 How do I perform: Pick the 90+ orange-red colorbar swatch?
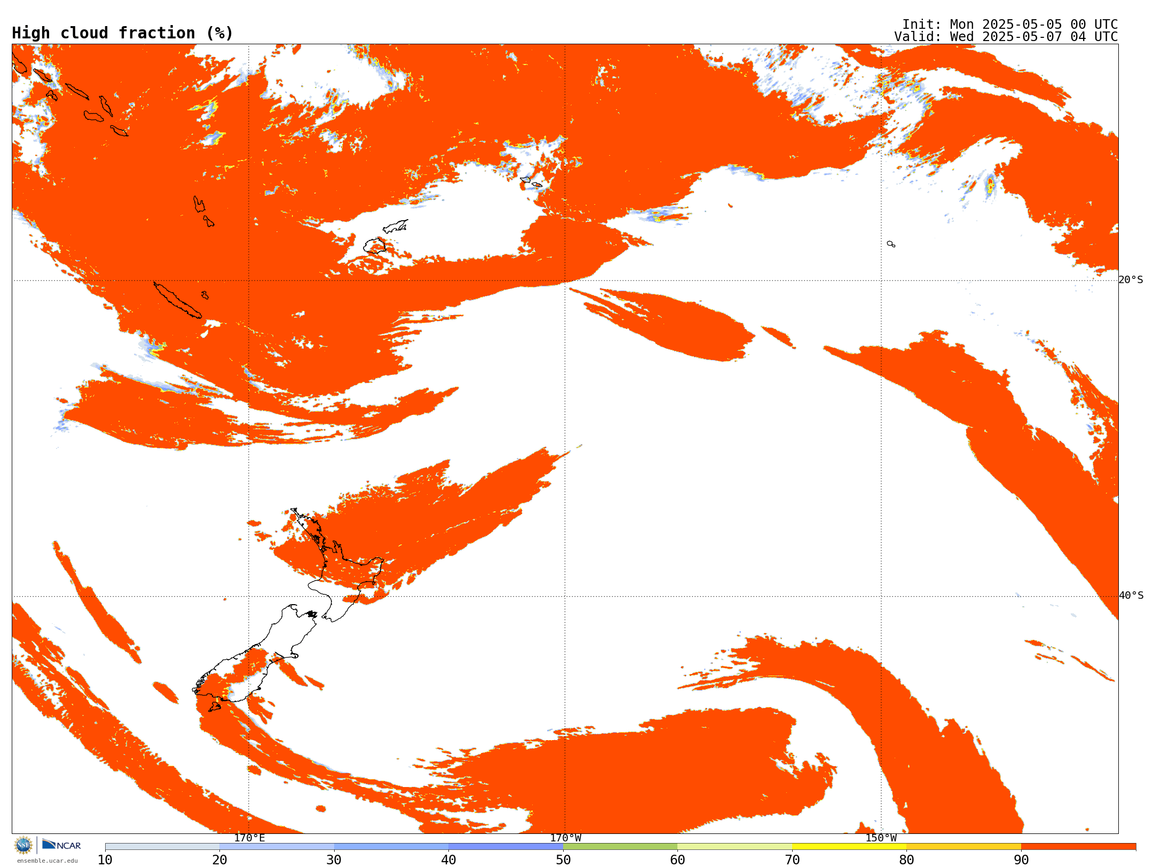1078,847
